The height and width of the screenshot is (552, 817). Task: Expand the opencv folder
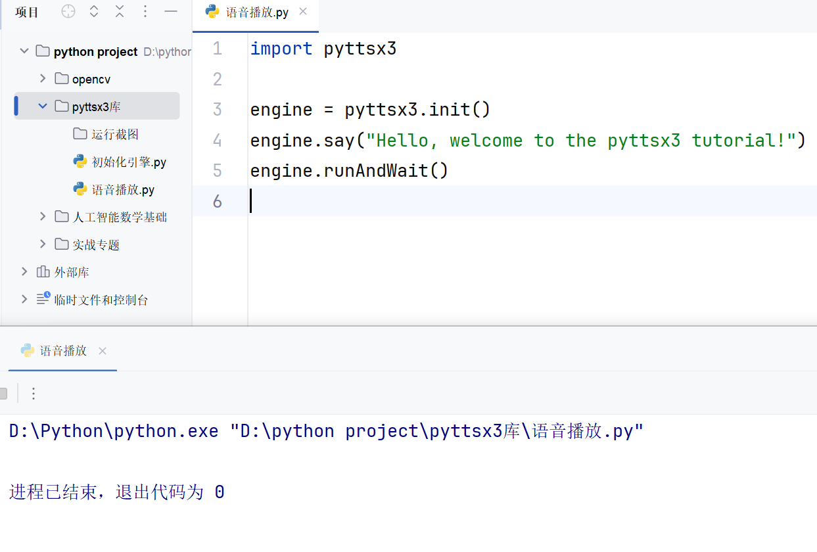pos(42,78)
